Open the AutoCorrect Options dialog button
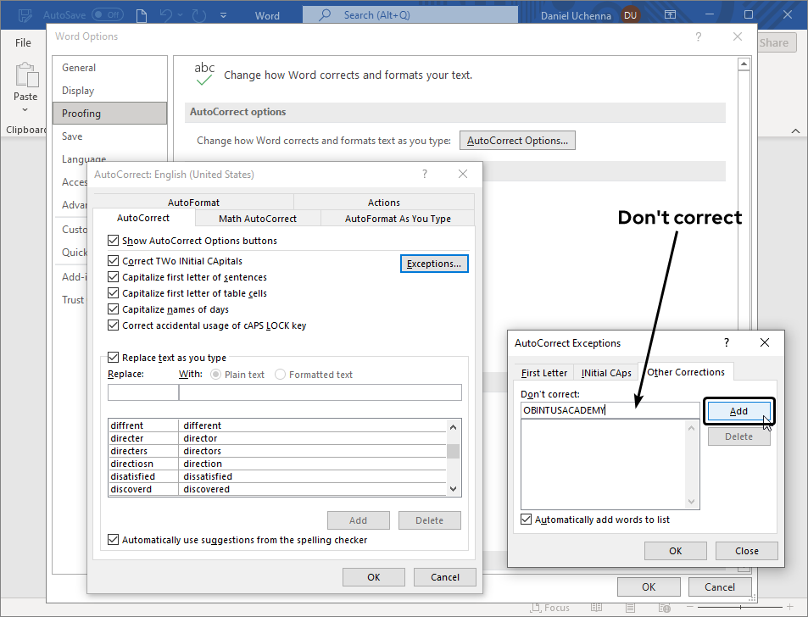Screen dimensions: 808x617 tap(517, 141)
